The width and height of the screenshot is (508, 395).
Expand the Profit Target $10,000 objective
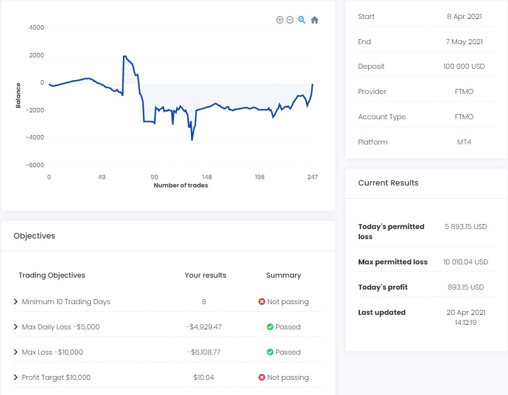[16, 377]
